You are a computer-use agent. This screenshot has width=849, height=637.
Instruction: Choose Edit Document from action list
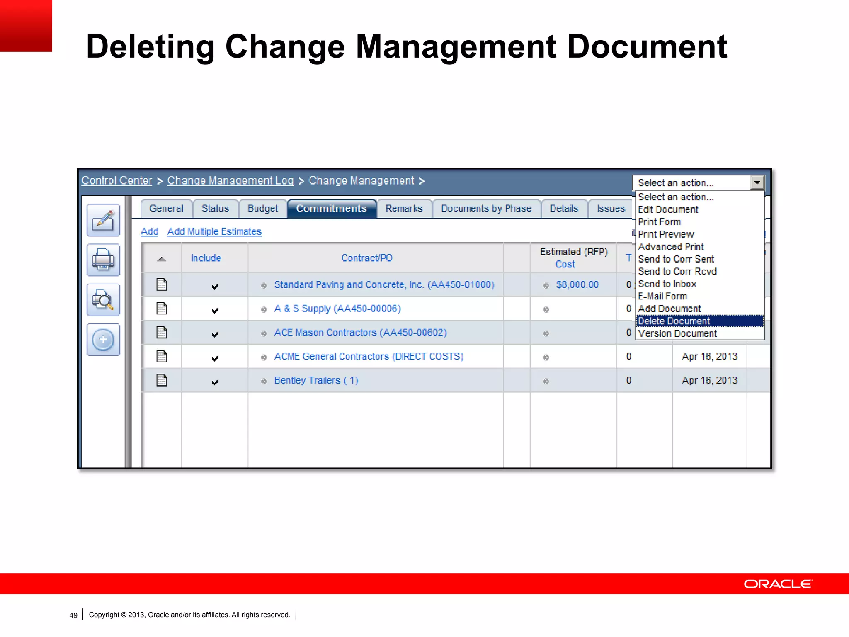[700, 209]
